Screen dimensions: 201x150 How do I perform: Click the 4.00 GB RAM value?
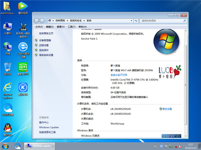[x=115, y=87]
